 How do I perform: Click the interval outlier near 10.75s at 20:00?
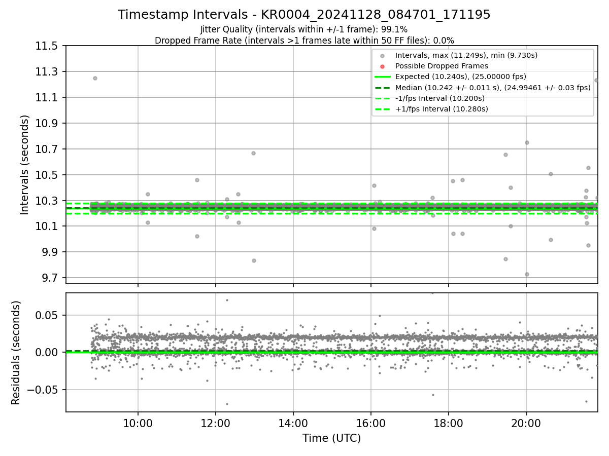[527, 142]
